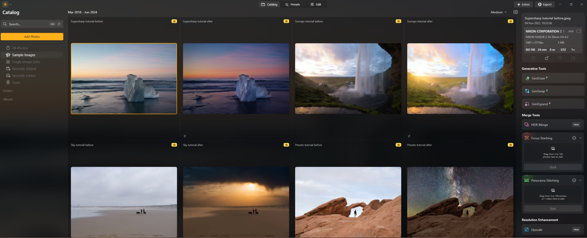
Task: Click the share icon under photo info
Action: [x=547, y=58]
